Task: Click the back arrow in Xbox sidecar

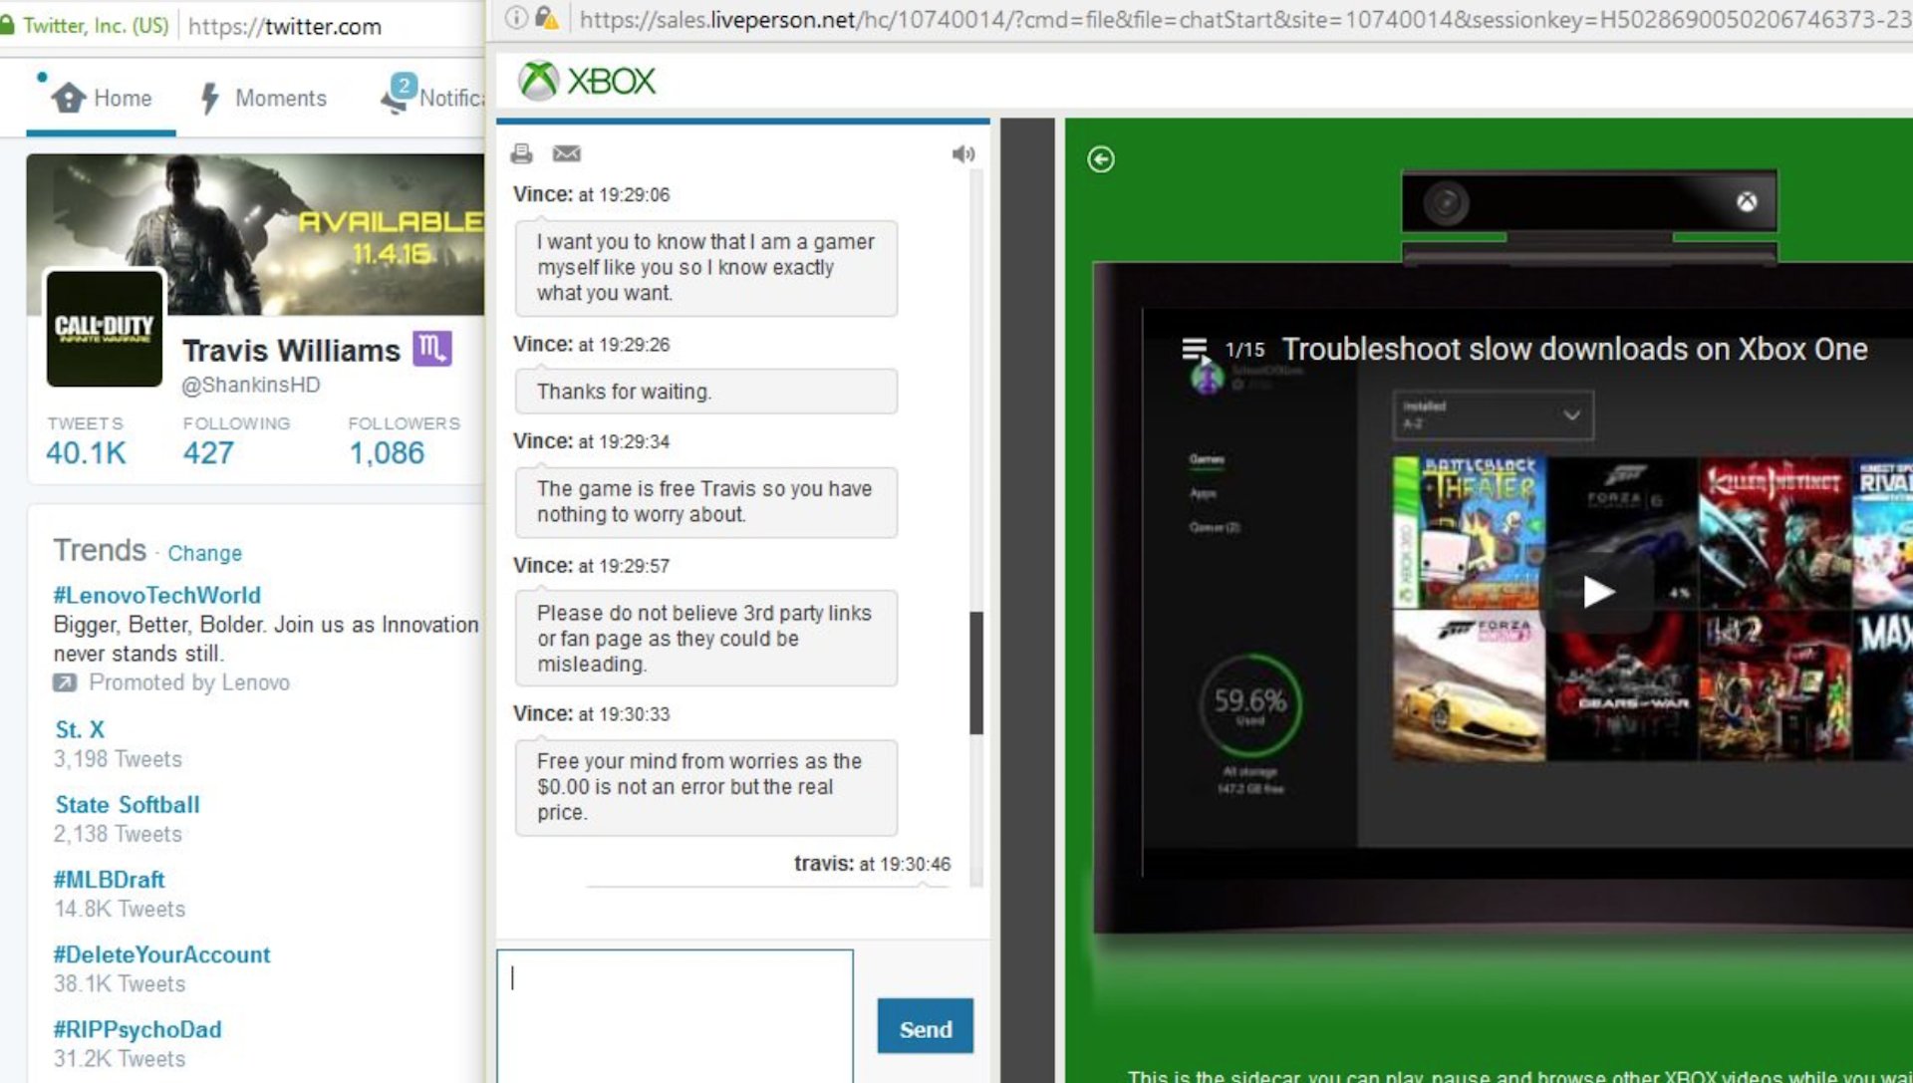Action: click(x=1101, y=159)
